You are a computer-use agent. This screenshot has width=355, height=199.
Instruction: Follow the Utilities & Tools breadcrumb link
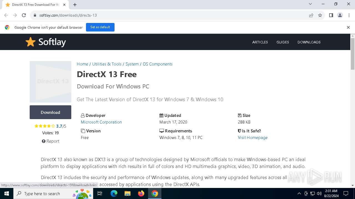pyautogui.click(x=107, y=64)
